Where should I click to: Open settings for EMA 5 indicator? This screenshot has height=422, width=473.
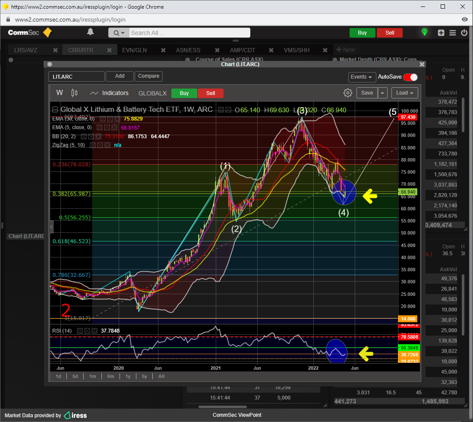pyautogui.click(x=107, y=128)
